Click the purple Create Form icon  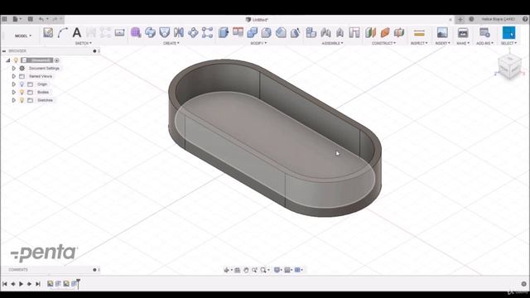click(x=136, y=32)
